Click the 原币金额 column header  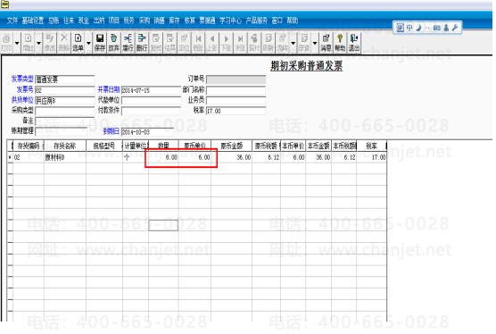click(x=232, y=146)
